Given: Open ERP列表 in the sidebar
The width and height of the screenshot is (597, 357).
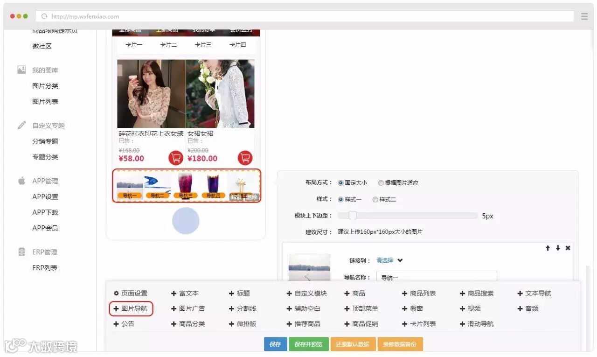Looking at the screenshot, I should point(45,268).
